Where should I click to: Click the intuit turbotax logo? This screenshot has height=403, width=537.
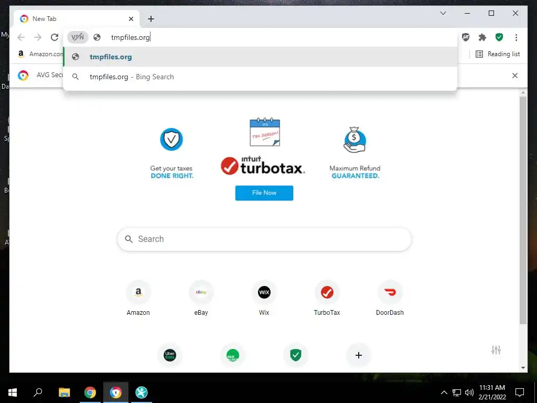[x=263, y=165]
